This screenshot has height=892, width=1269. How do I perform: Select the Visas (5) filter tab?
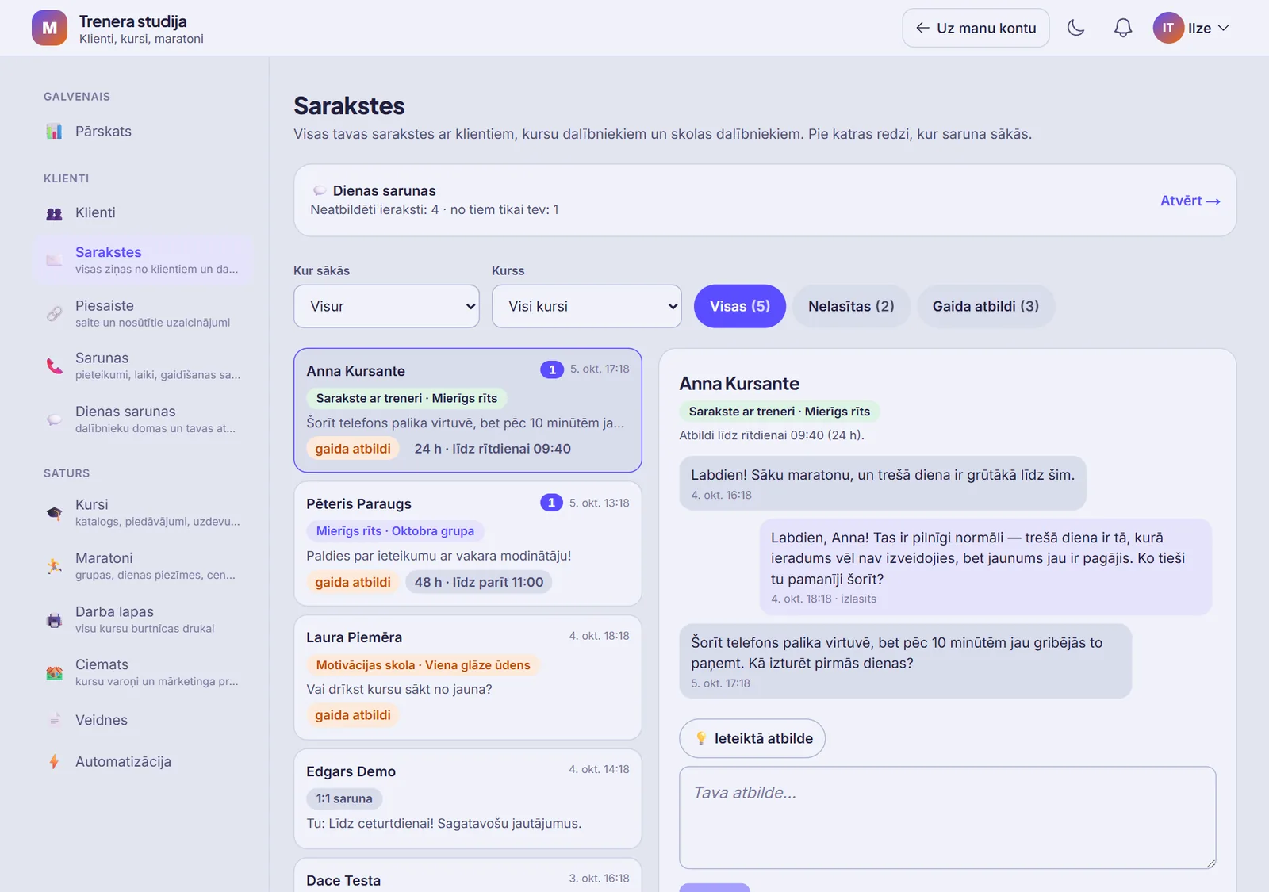(x=739, y=306)
